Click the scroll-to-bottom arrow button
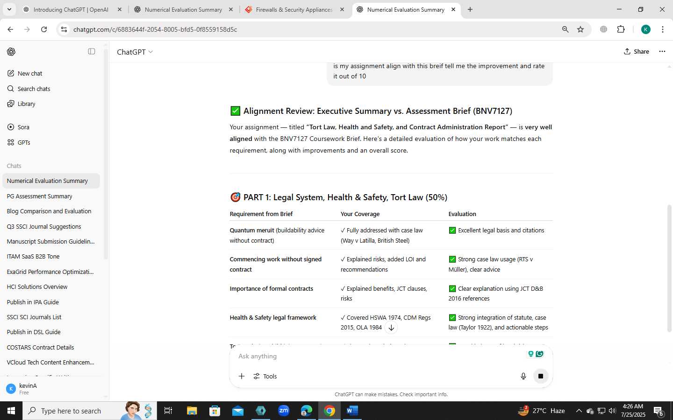The height and width of the screenshot is (420, 673). [391, 328]
